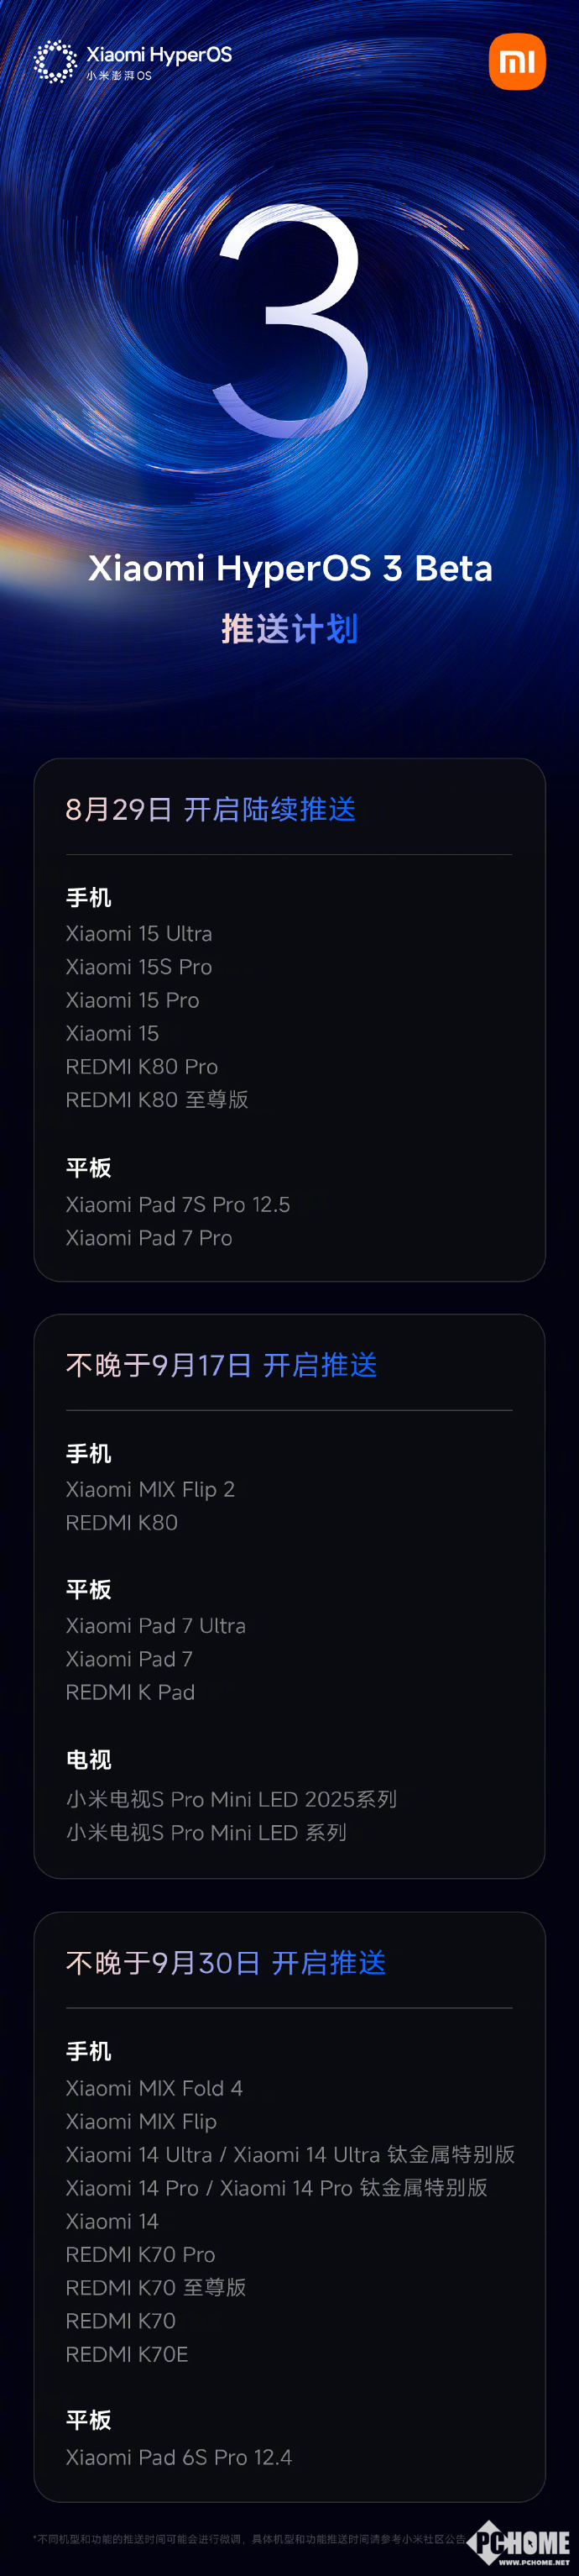Select the Xiaomi HyperOS 3 Beta title
The height and width of the screenshot is (2576, 579).
click(x=289, y=568)
